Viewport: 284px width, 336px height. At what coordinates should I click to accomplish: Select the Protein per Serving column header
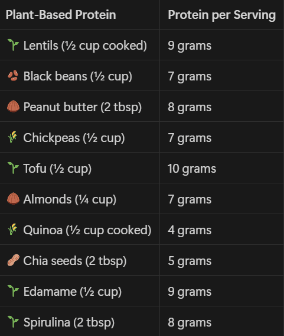[222, 15]
